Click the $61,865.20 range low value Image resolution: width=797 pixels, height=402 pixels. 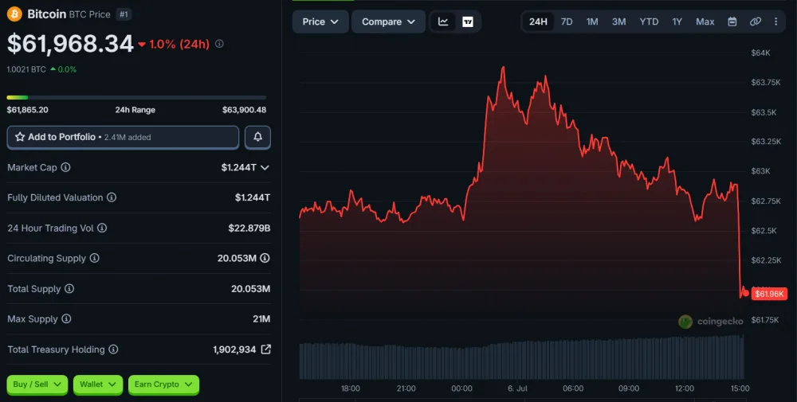click(27, 110)
